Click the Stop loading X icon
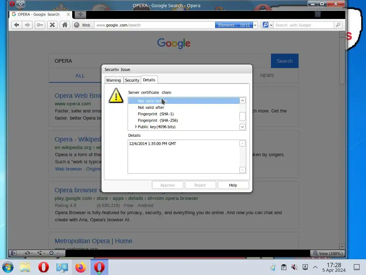The height and width of the screenshot is (275, 366). [x=52, y=25]
